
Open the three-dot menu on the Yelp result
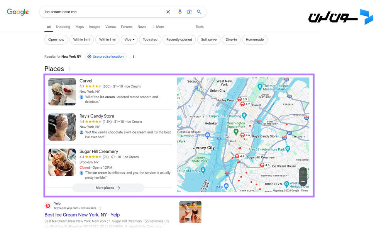(100, 208)
